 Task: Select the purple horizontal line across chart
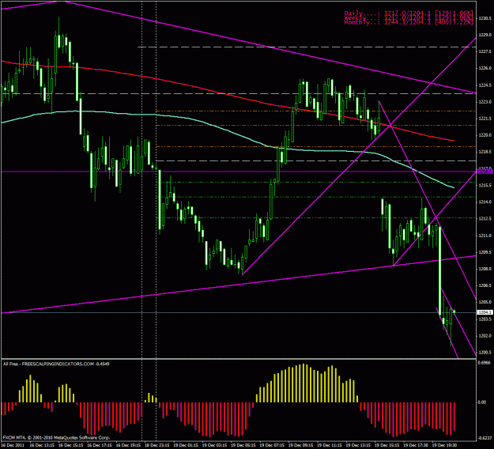[x=239, y=172]
